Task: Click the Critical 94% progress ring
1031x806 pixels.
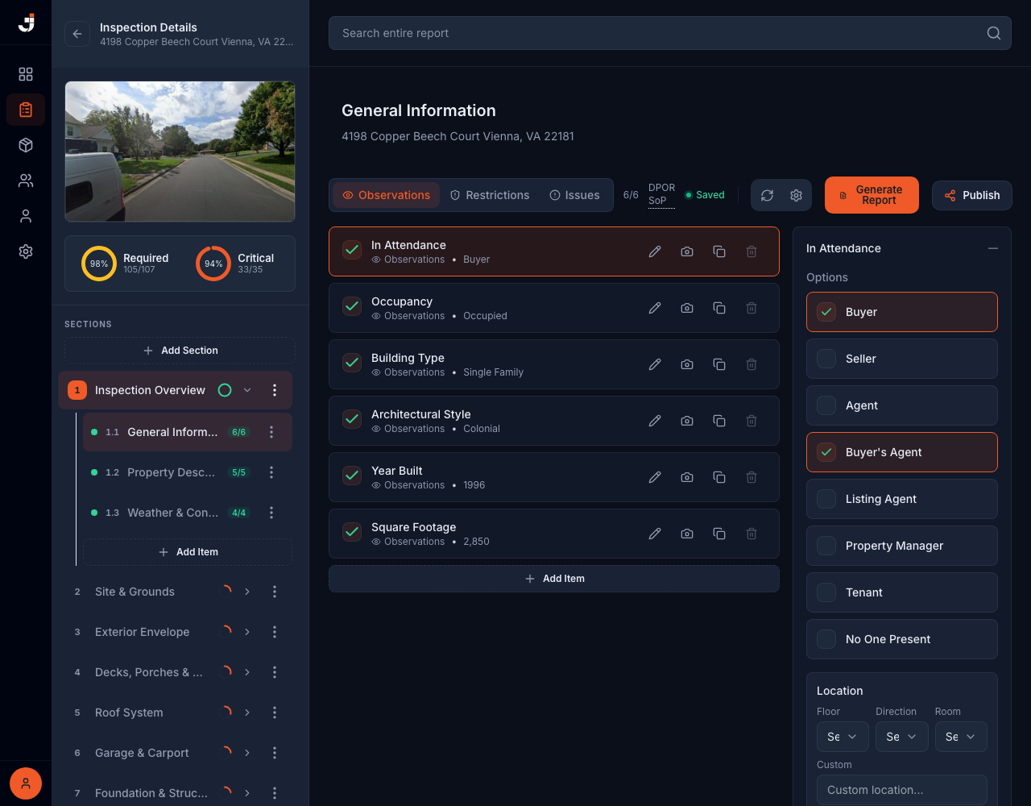Action: click(213, 264)
